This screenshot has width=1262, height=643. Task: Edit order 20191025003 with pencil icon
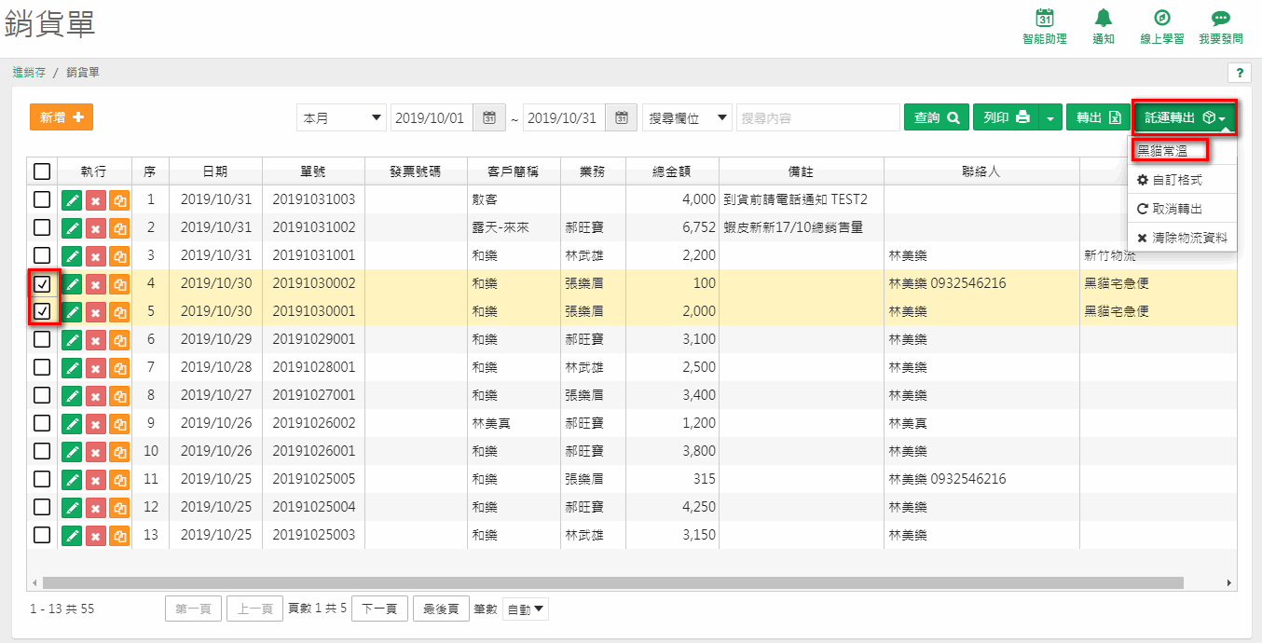click(x=72, y=535)
